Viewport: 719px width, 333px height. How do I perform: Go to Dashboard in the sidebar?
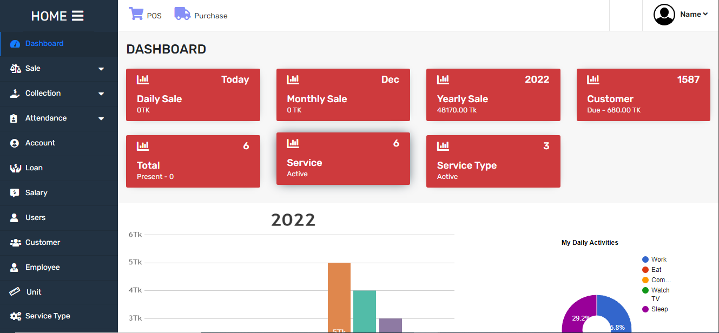point(59,44)
